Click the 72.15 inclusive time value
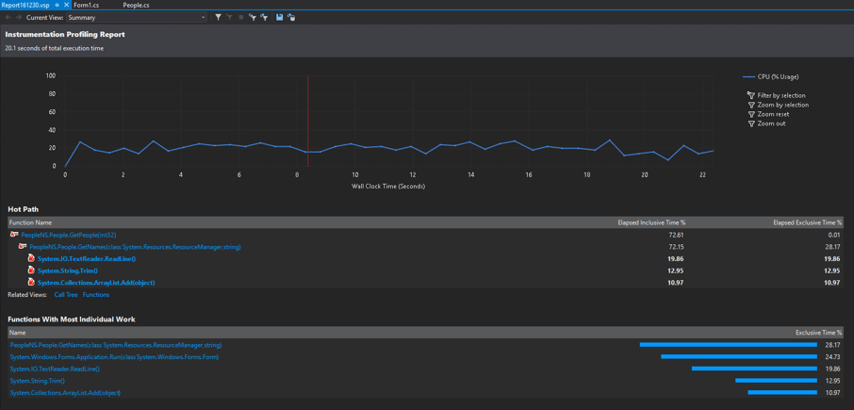The height and width of the screenshot is (410, 854). tap(677, 247)
